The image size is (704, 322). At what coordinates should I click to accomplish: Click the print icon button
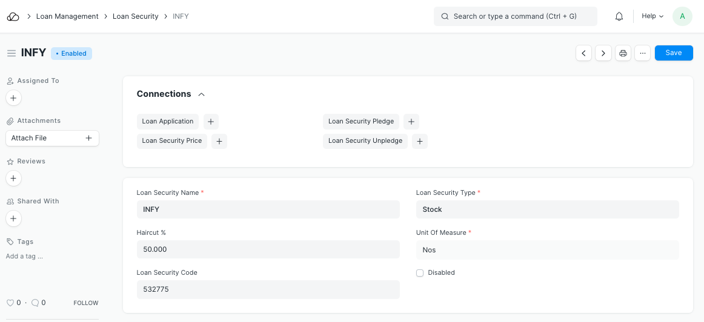[x=623, y=53]
